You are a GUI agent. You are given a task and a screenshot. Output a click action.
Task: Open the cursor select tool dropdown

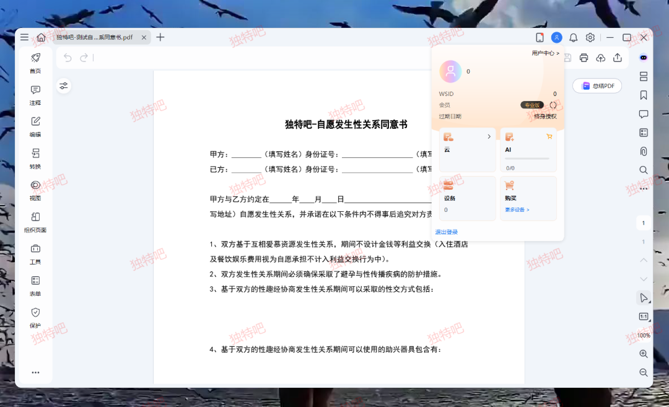coord(644,298)
